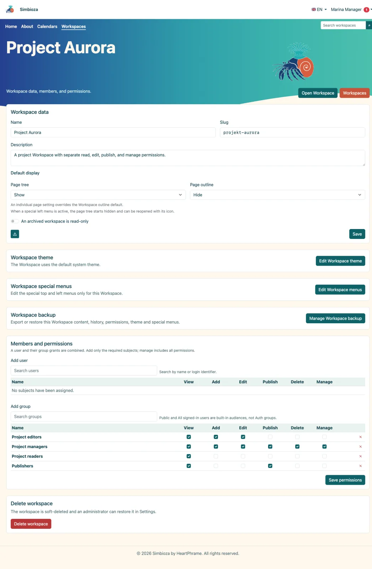Click the Members and permissions heading

click(x=42, y=344)
